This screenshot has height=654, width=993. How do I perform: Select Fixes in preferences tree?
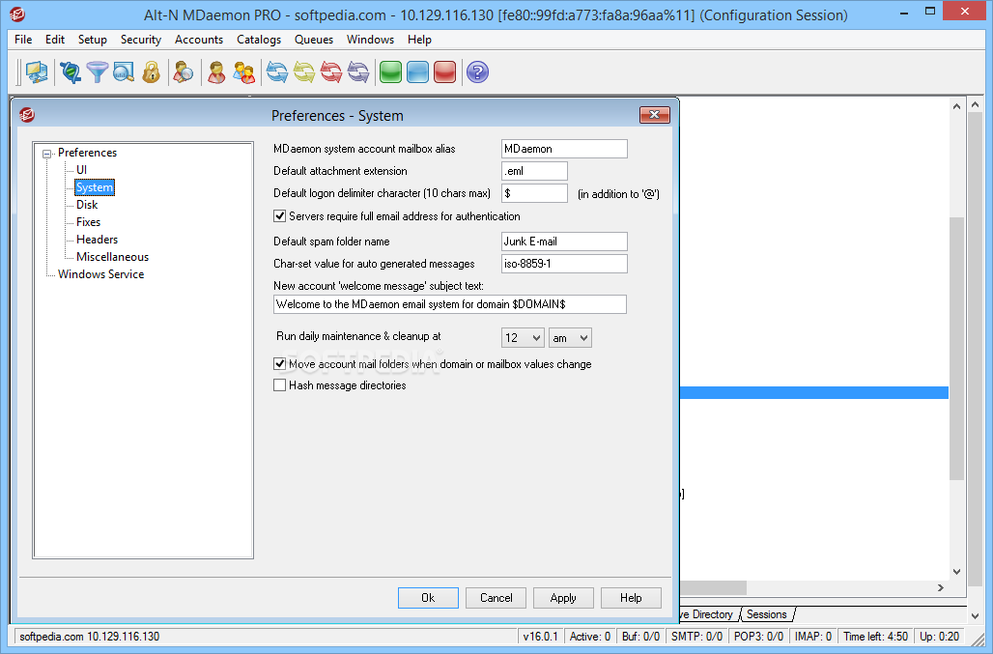89,222
